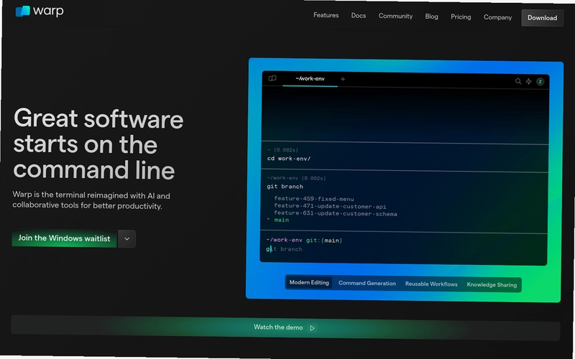Click the Great software starts headline
This screenshot has height=359, width=575.
point(98,144)
